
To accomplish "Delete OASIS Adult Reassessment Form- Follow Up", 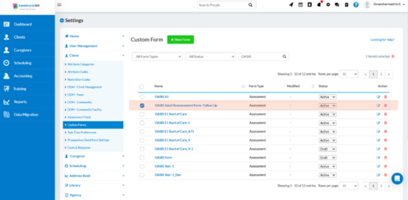I will click(385, 106).
